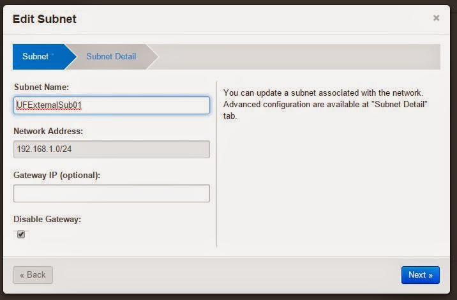
Task: Click the "Network Address:" label
Action: click(x=48, y=131)
